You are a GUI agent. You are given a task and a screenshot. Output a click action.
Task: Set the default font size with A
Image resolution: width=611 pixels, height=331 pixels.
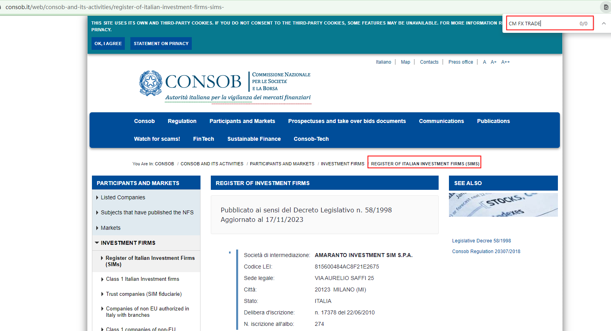tap(484, 62)
